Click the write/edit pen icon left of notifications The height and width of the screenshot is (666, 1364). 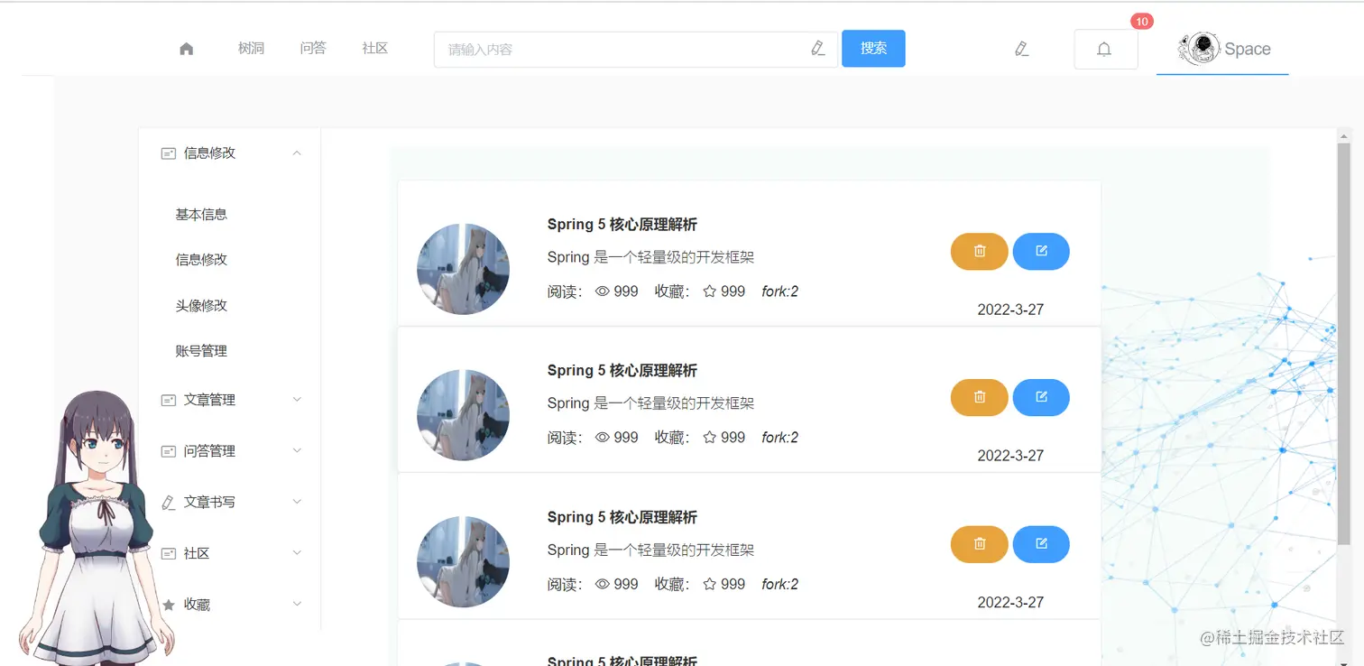click(1022, 49)
